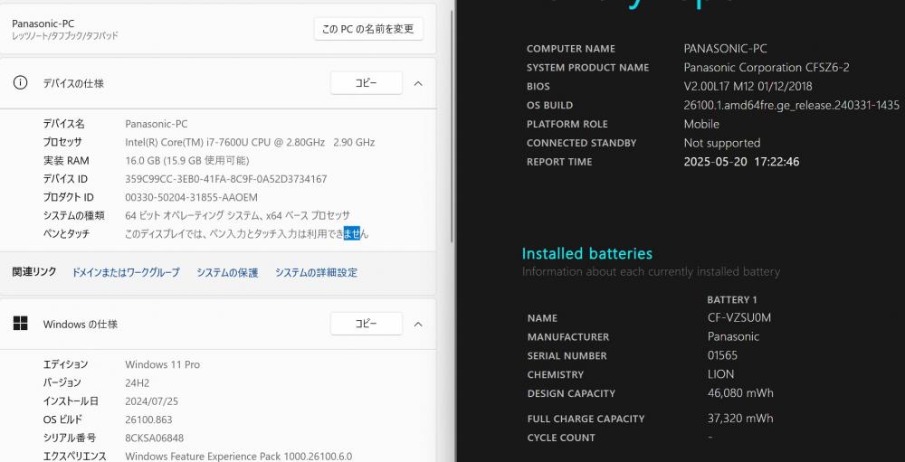This screenshot has width=905, height=462.
Task: Select the platform role value Mobile
Action: click(701, 124)
